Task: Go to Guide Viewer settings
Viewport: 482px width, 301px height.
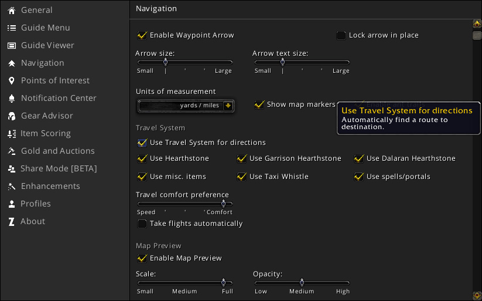Action: 47,45
